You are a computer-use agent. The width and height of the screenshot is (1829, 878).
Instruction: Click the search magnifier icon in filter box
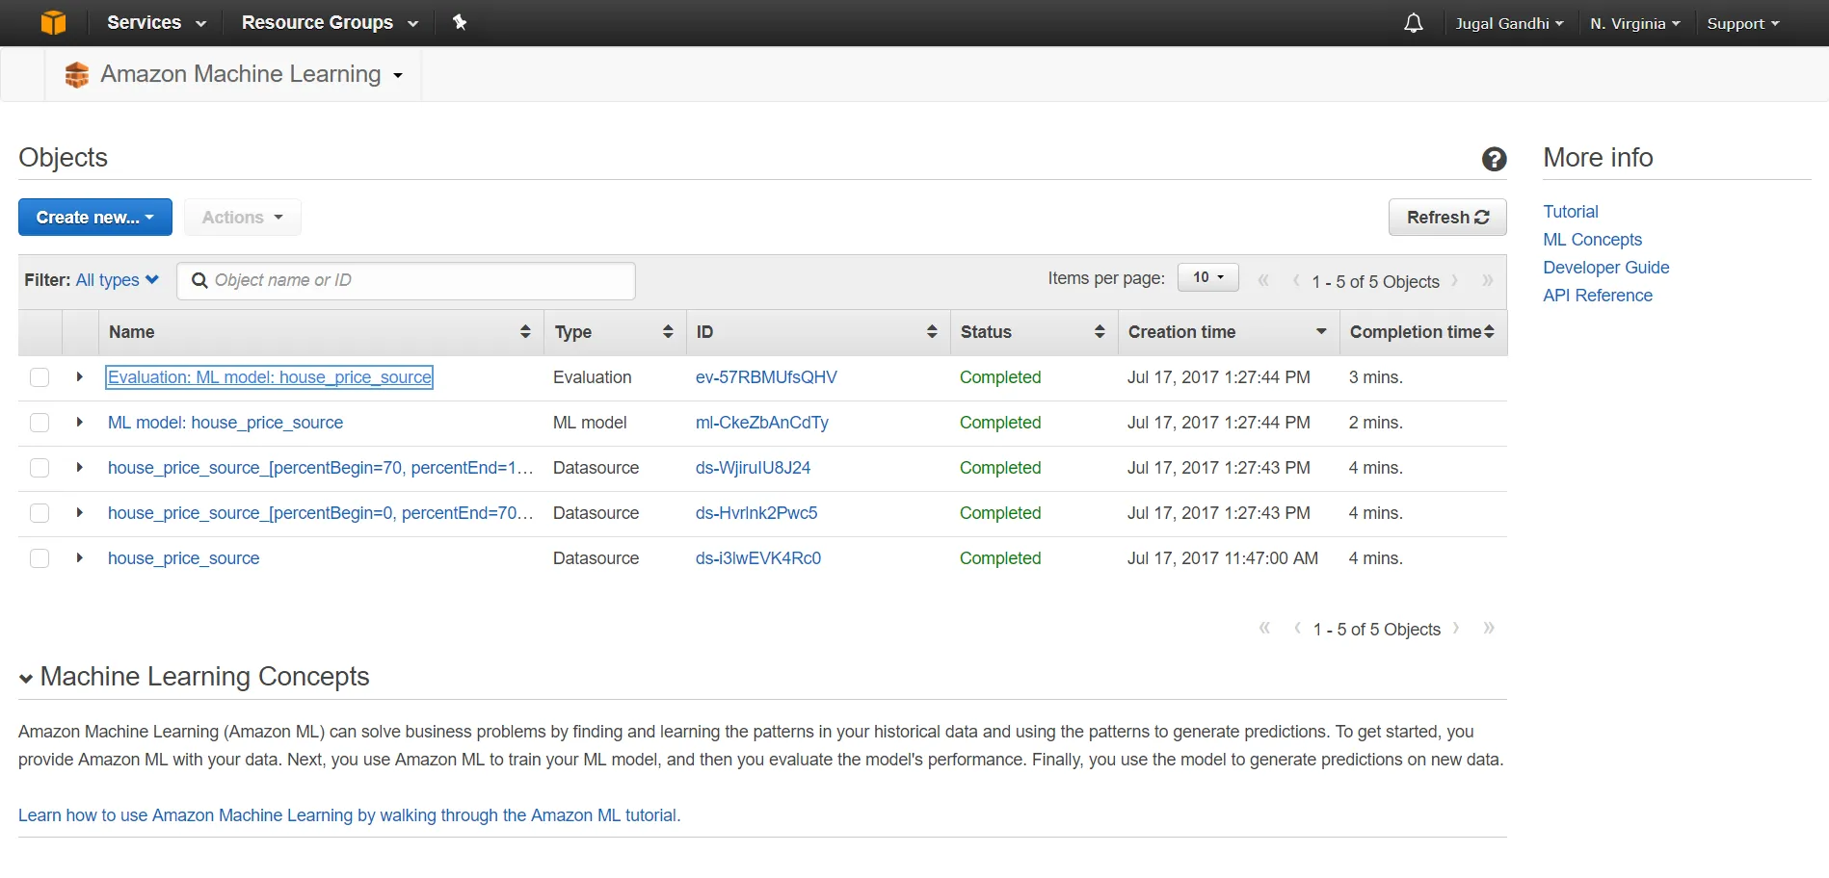click(x=199, y=280)
